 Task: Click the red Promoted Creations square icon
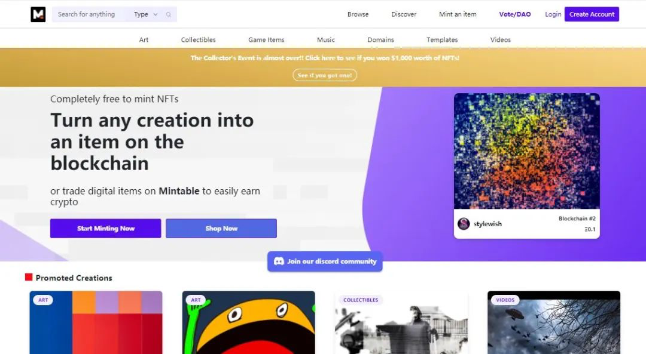pyautogui.click(x=29, y=277)
